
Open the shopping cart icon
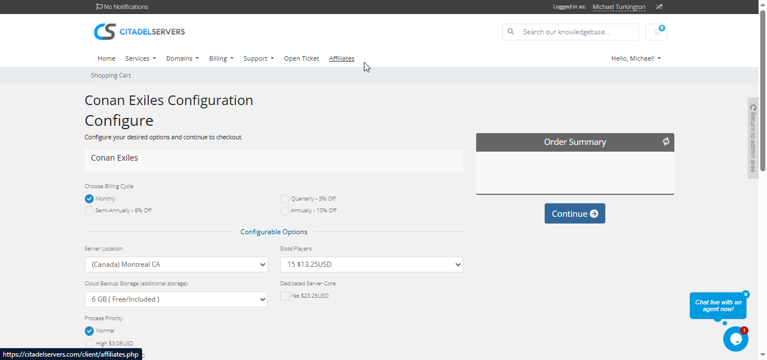[x=656, y=32]
